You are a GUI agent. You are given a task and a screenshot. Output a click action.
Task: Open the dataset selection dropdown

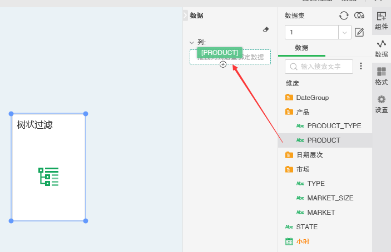(345, 33)
